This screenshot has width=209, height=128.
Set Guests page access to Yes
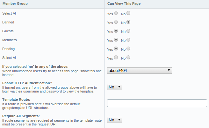(x=116, y=31)
